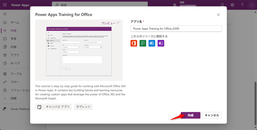The height and width of the screenshot is (130, 257).
Task: Click the solutions icon beside ソリューション
Action: pyautogui.click(x=5, y=90)
